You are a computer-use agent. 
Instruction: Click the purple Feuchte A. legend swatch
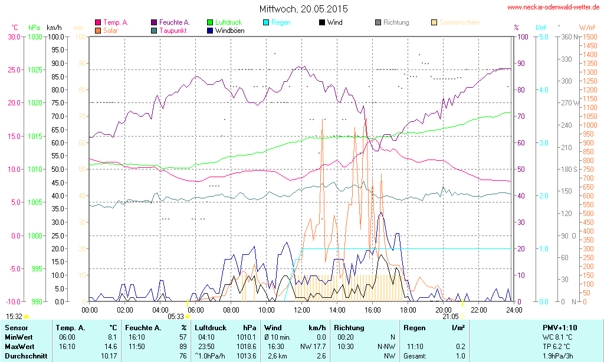(x=155, y=23)
